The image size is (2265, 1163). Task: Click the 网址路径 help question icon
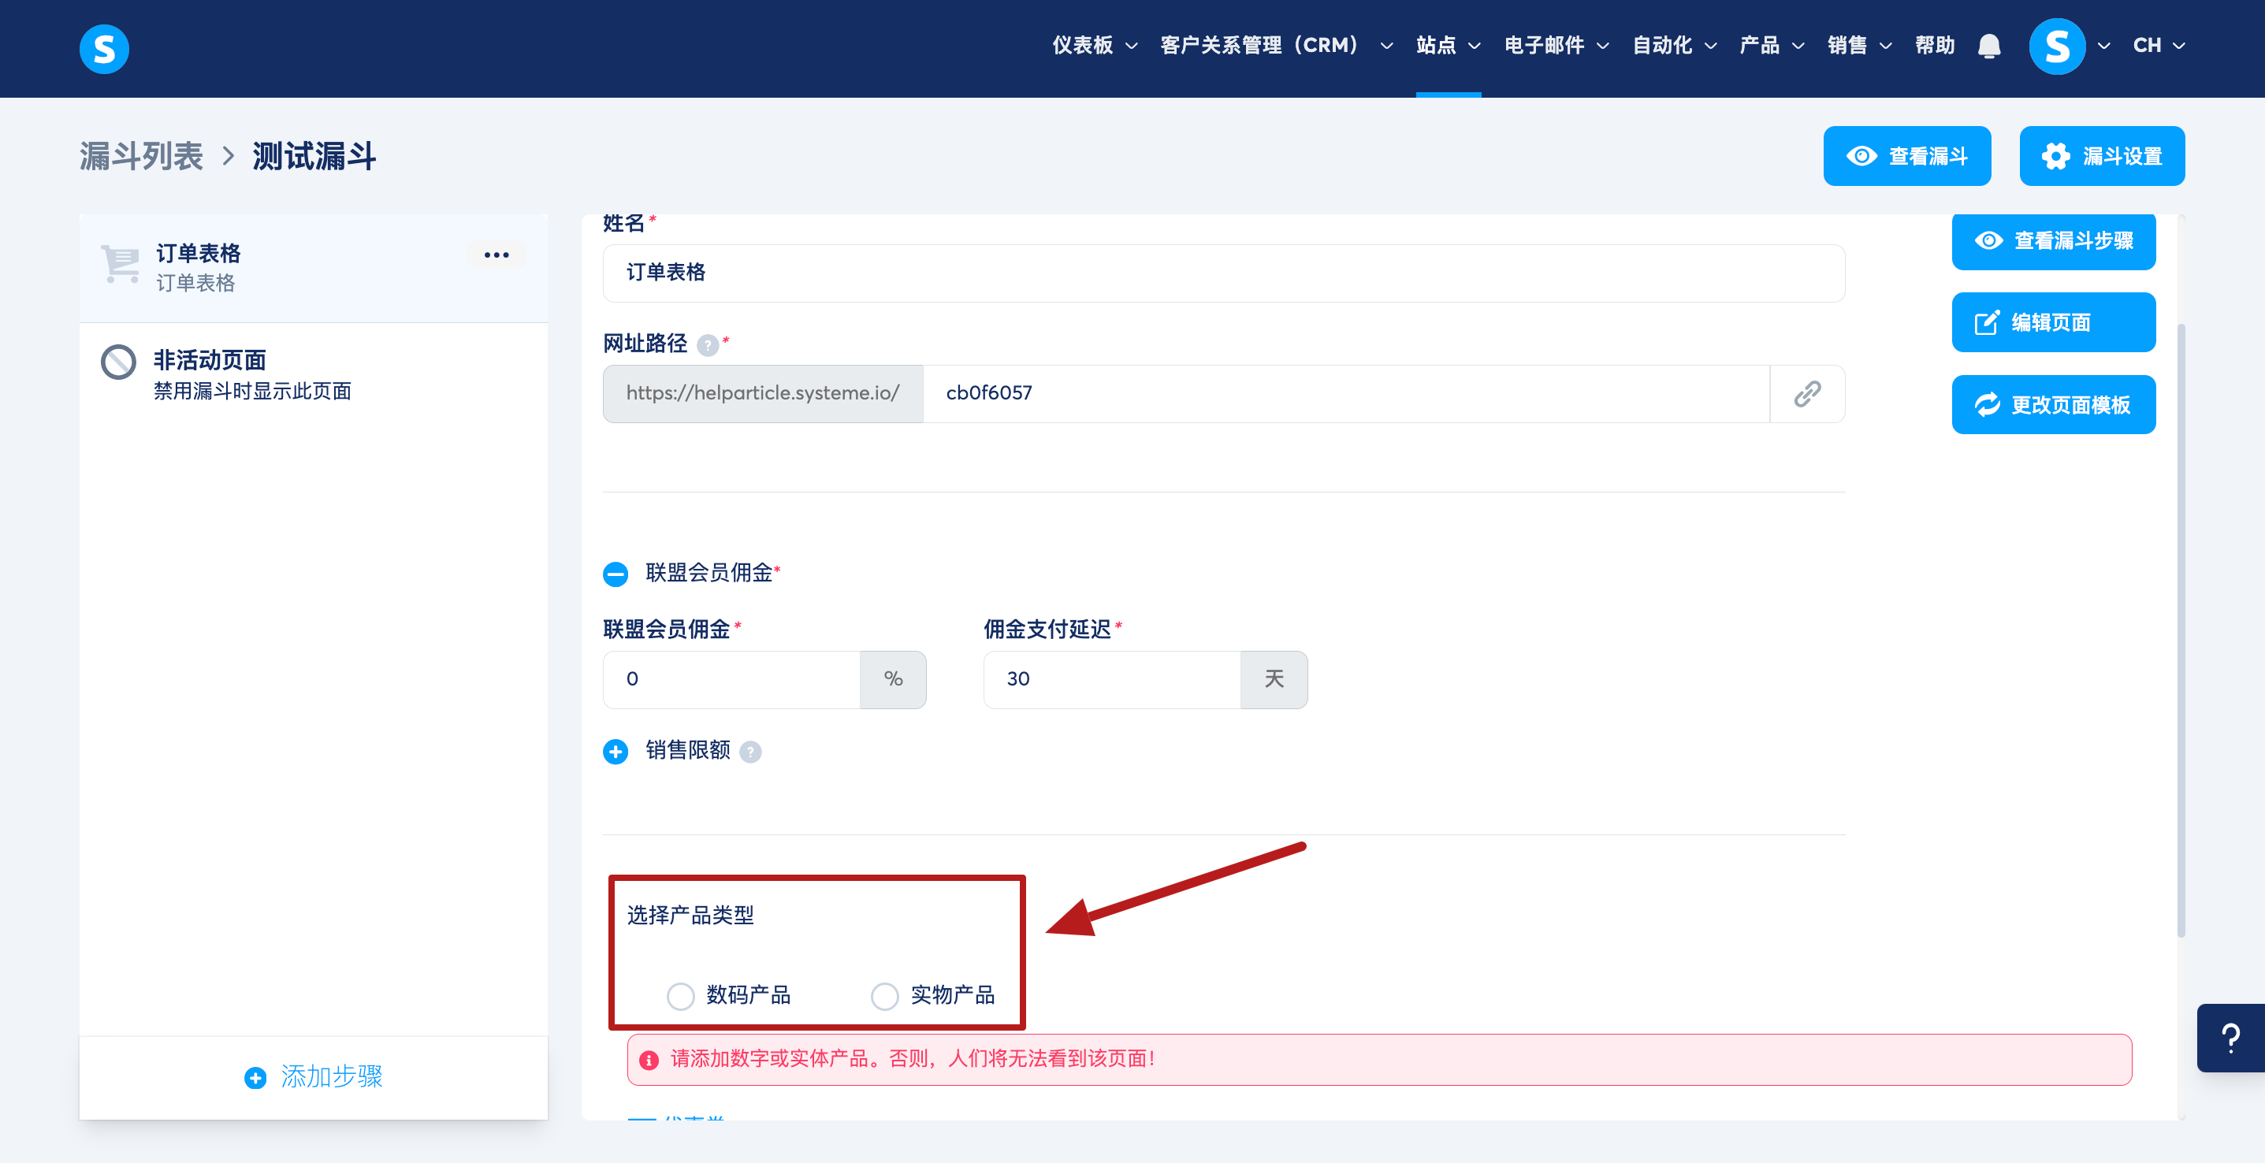point(707,345)
